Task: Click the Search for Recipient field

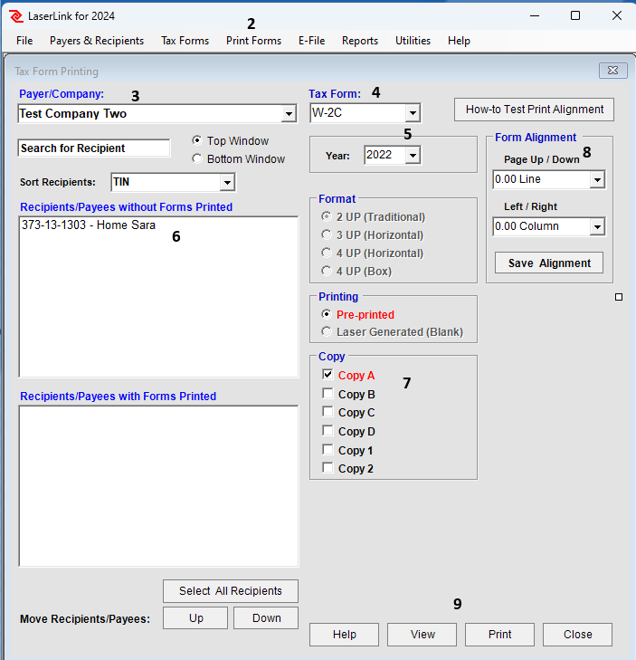Action: 94,148
